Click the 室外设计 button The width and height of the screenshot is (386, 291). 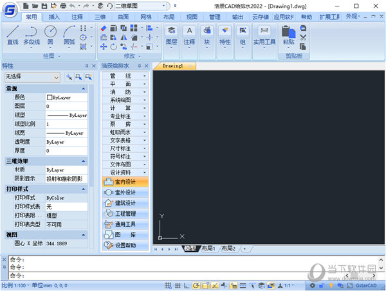125,193
